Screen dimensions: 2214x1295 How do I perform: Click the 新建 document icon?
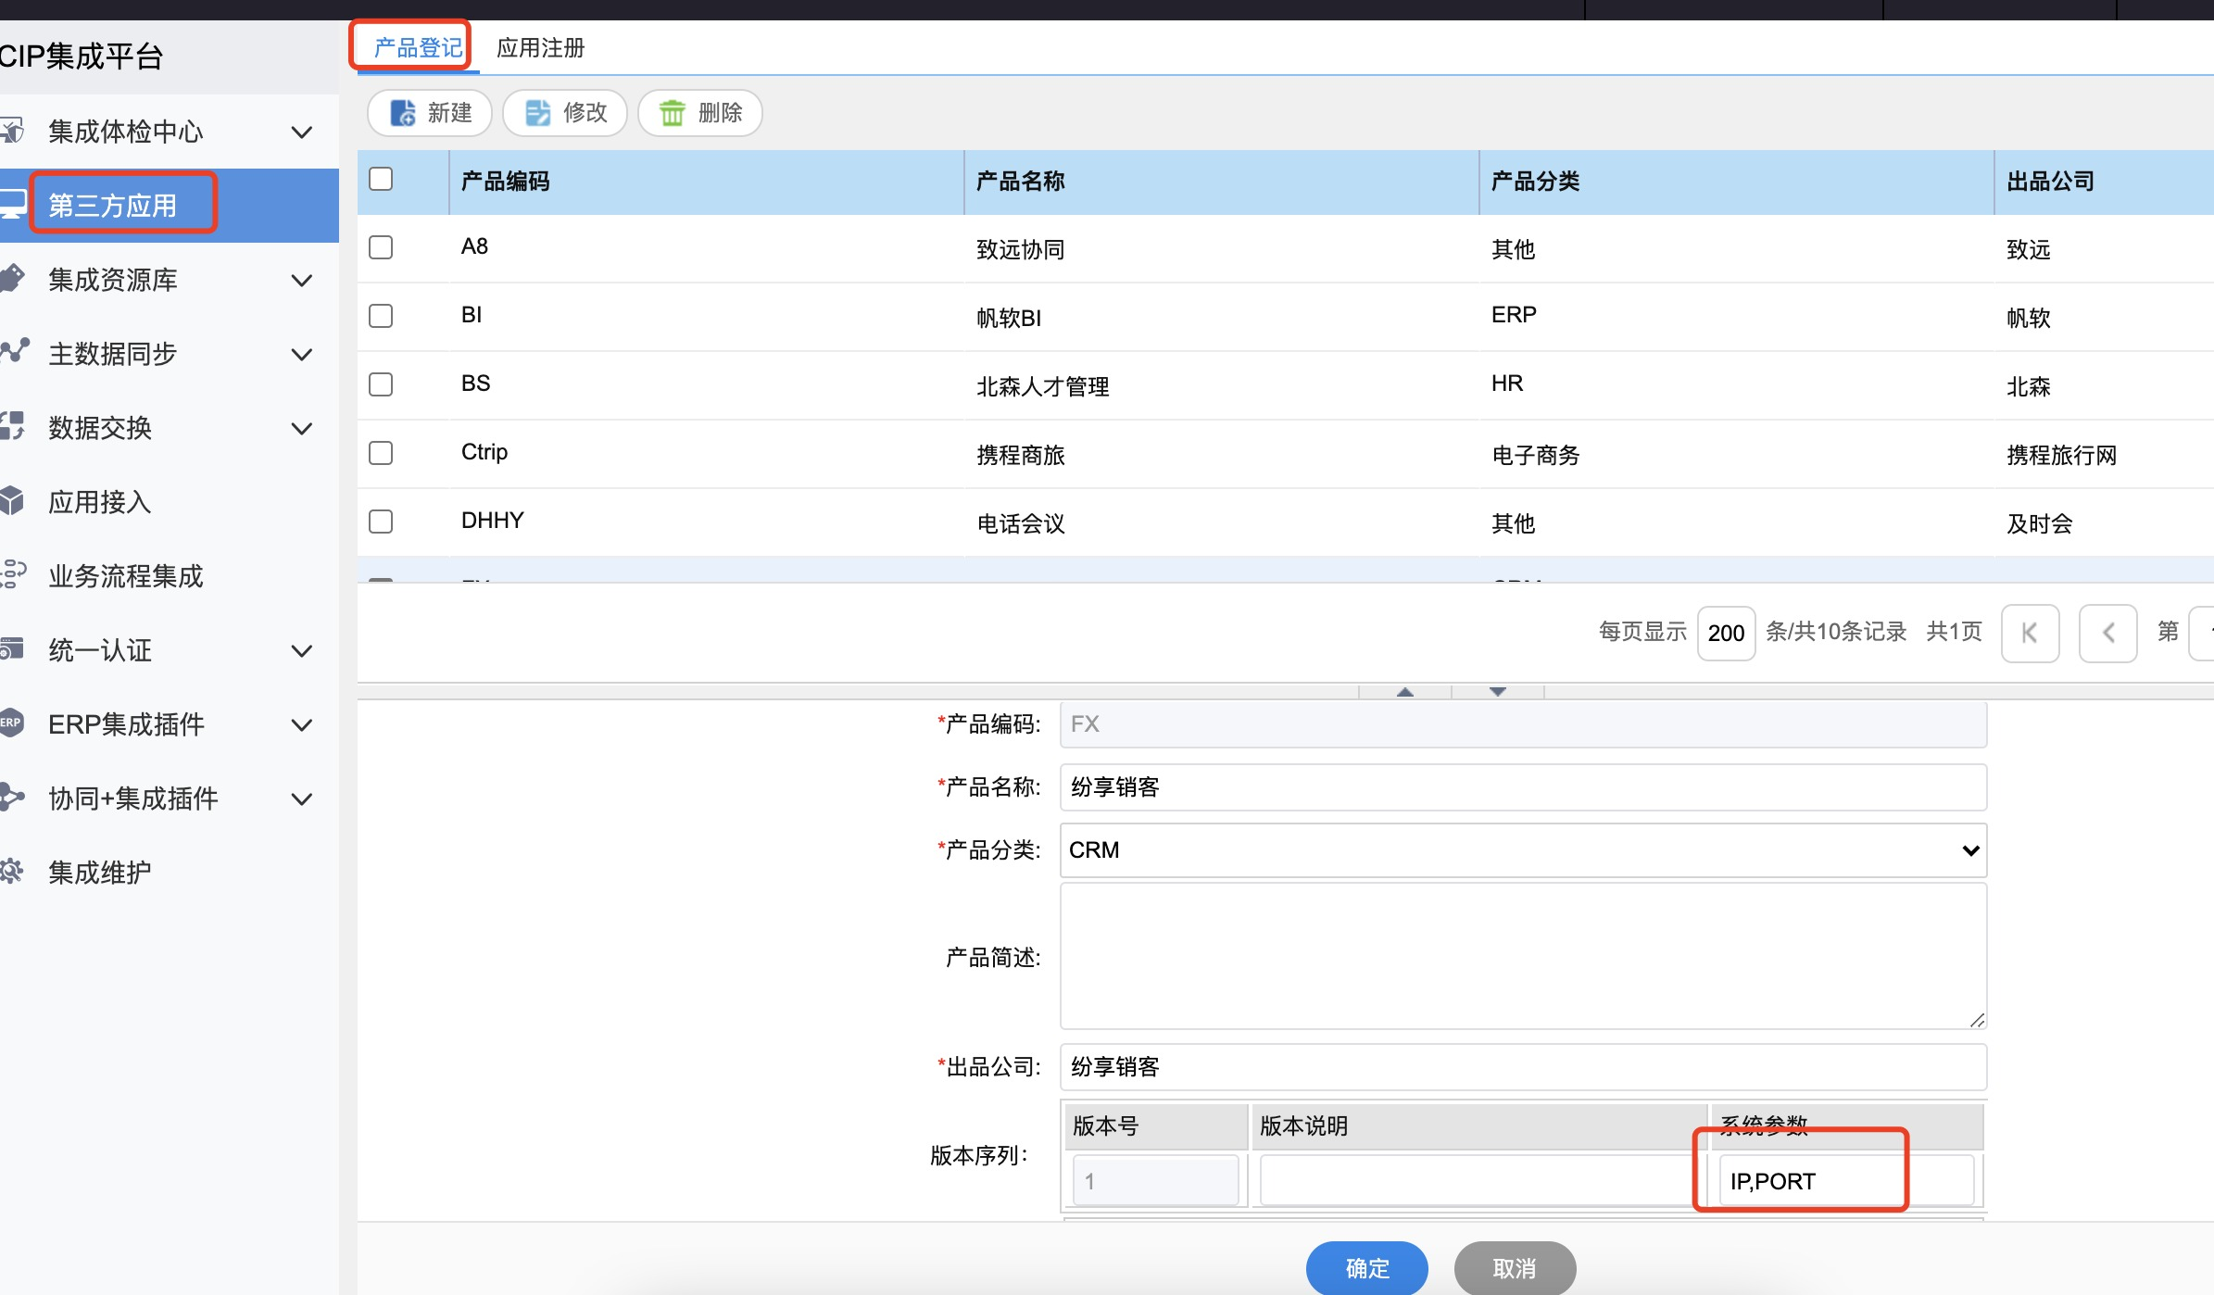coord(402,113)
